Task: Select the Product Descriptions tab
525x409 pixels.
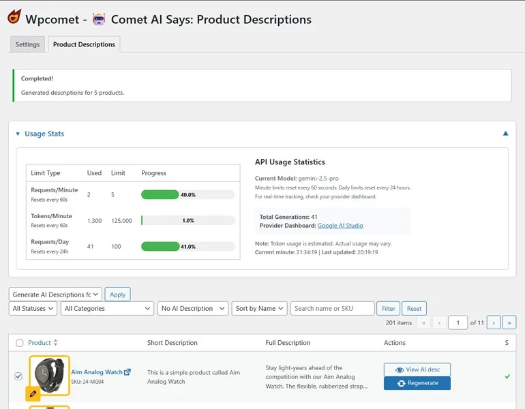Action: (x=84, y=44)
